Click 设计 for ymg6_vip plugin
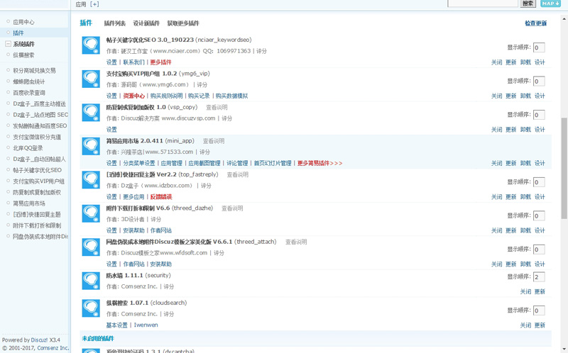 click(540, 96)
